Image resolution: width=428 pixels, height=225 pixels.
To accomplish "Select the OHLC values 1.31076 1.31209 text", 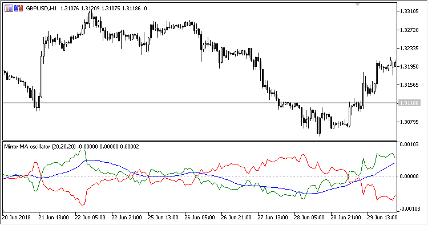I will coord(80,9).
